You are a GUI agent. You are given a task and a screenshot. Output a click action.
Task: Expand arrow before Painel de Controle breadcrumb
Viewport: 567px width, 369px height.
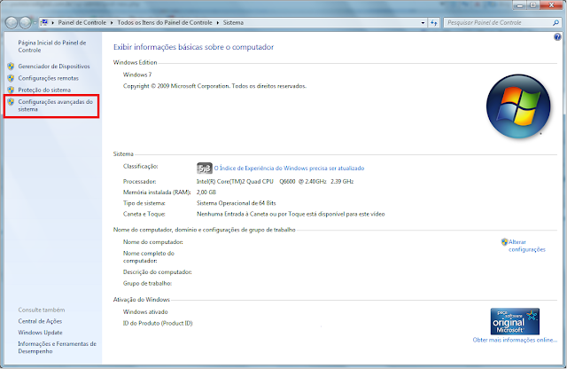53,22
